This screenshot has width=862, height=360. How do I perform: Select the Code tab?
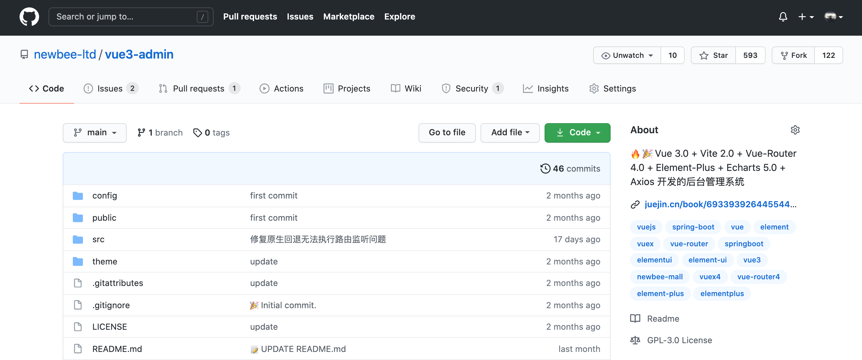[47, 88]
